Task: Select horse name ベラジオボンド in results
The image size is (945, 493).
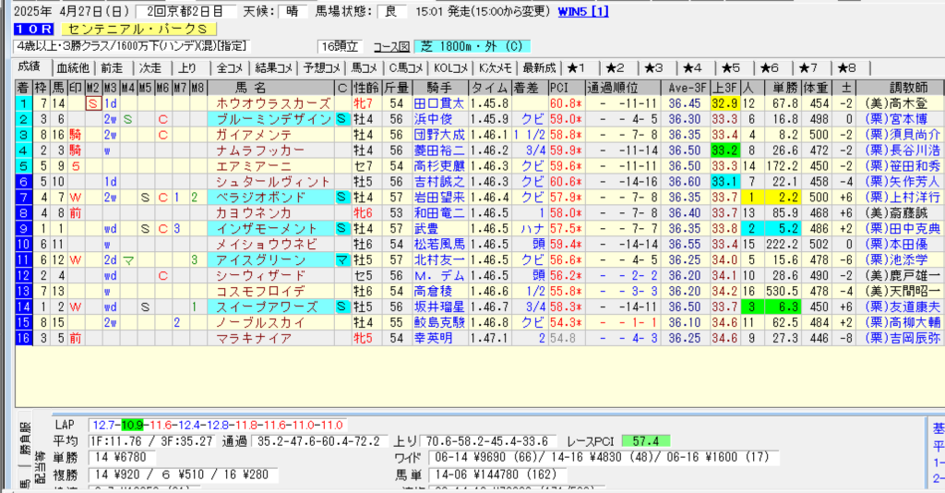Action: (272, 198)
